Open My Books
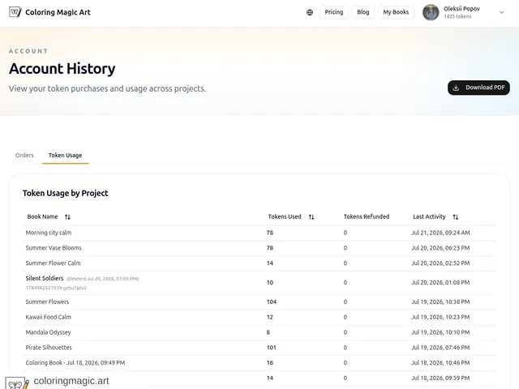Viewport: 519px width, 389px height. (x=396, y=12)
